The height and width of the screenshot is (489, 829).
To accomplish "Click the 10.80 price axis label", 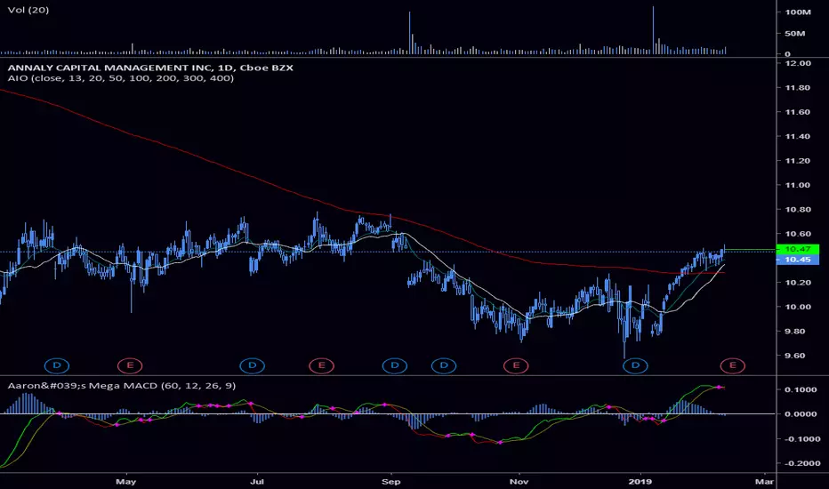I will 798,209.
